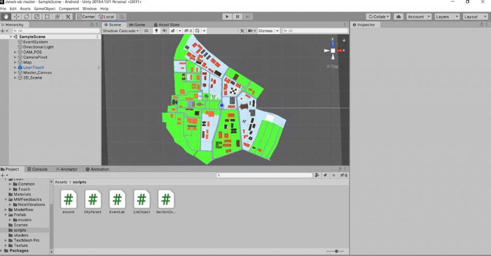Screen dimensions: 491x256
Task: Click the scene gizmo red X axis
Action: (x=340, y=50)
